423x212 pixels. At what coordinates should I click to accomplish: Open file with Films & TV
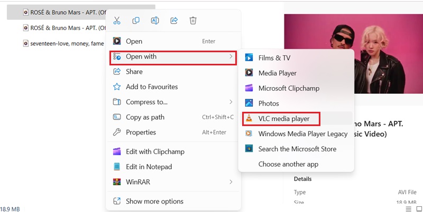pos(296,58)
